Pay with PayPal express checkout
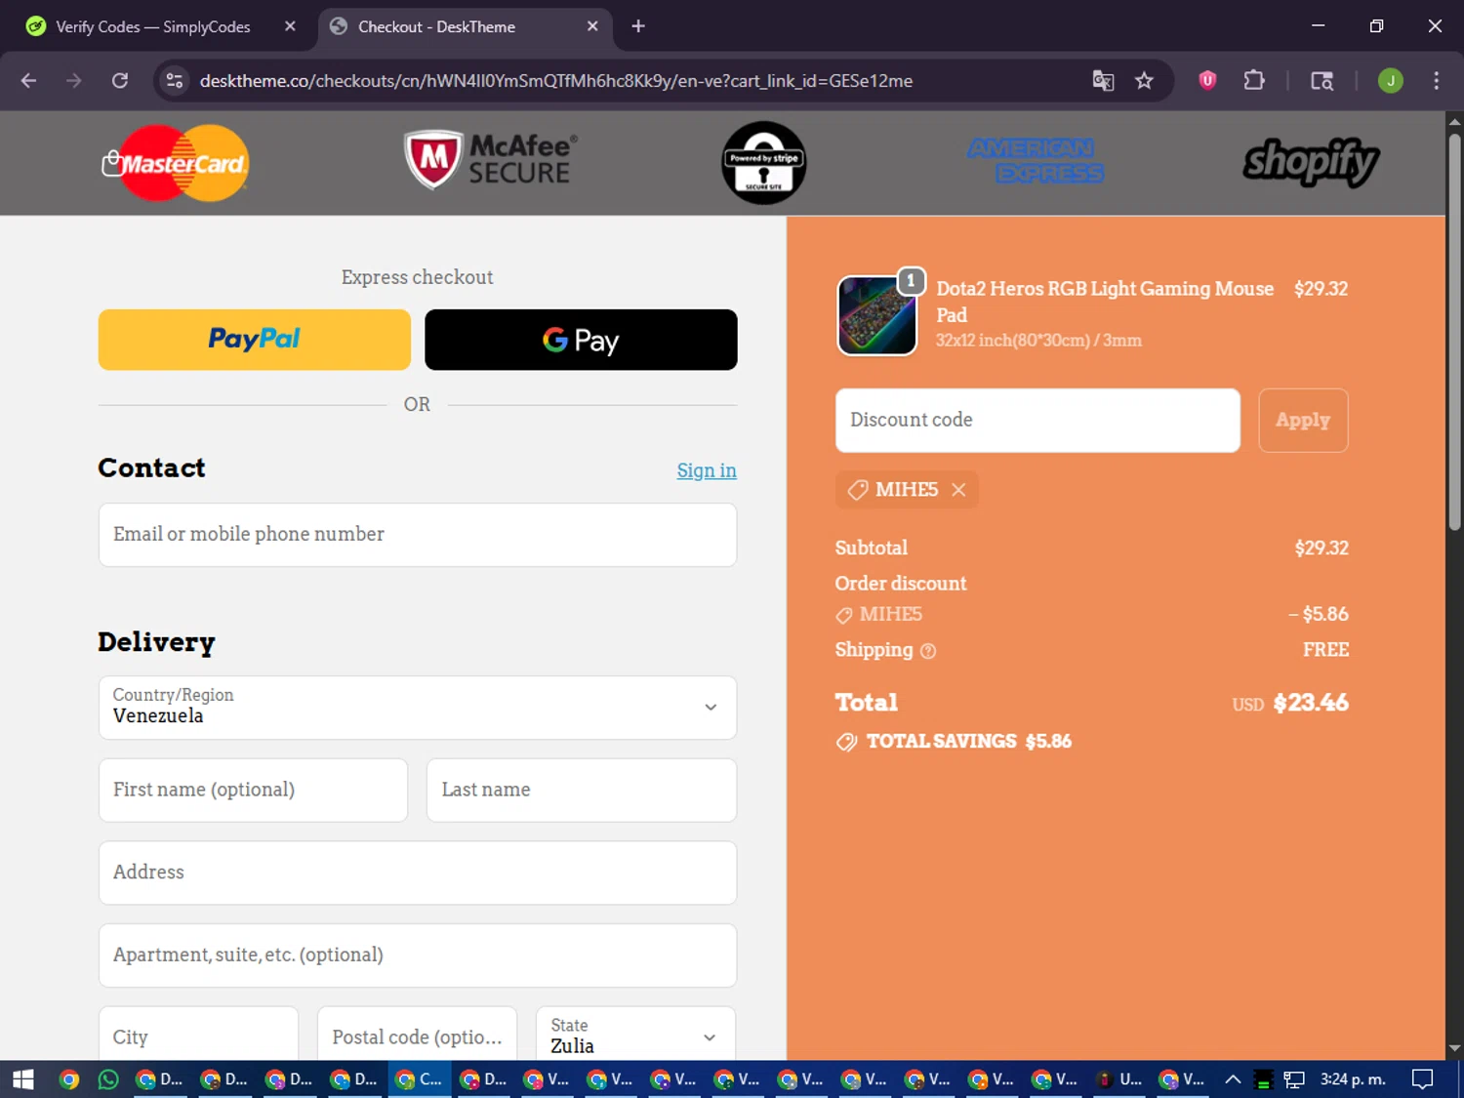This screenshot has height=1098, width=1464. coord(255,340)
